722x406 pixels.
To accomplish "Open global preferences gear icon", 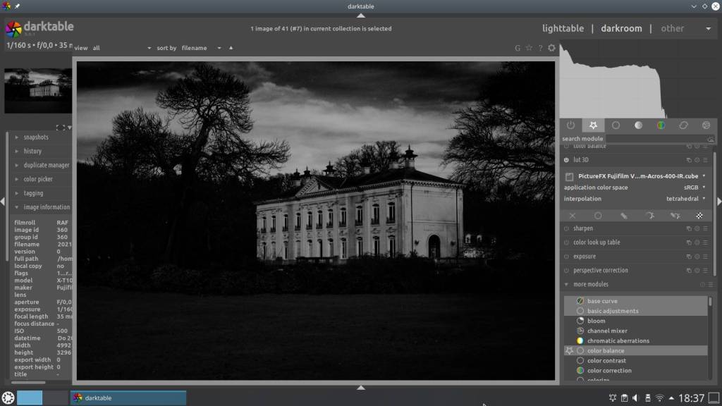I will coord(551,48).
